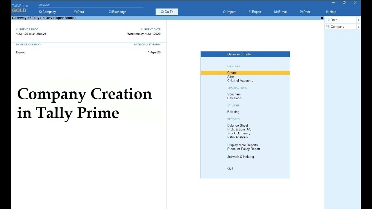Click the date of last entry 1-Apr-20
The height and width of the screenshot is (209, 372).
click(154, 52)
